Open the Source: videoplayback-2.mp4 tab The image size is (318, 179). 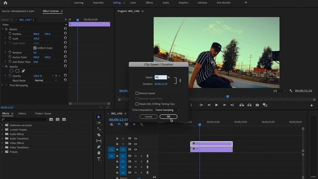18,11
